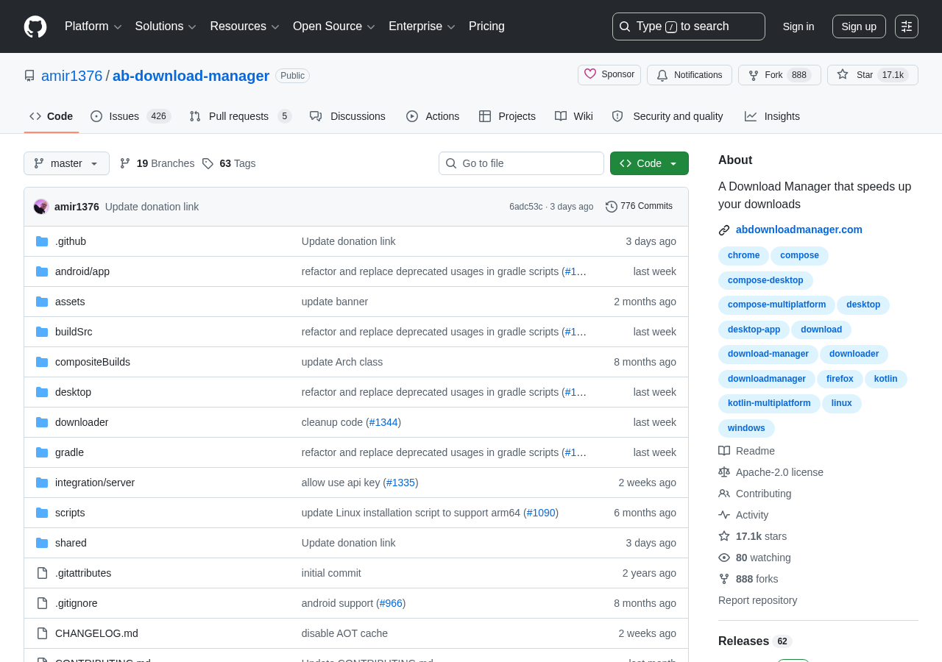The height and width of the screenshot is (662, 942).
Task: Click the Report repository link
Action: pyautogui.click(x=757, y=600)
